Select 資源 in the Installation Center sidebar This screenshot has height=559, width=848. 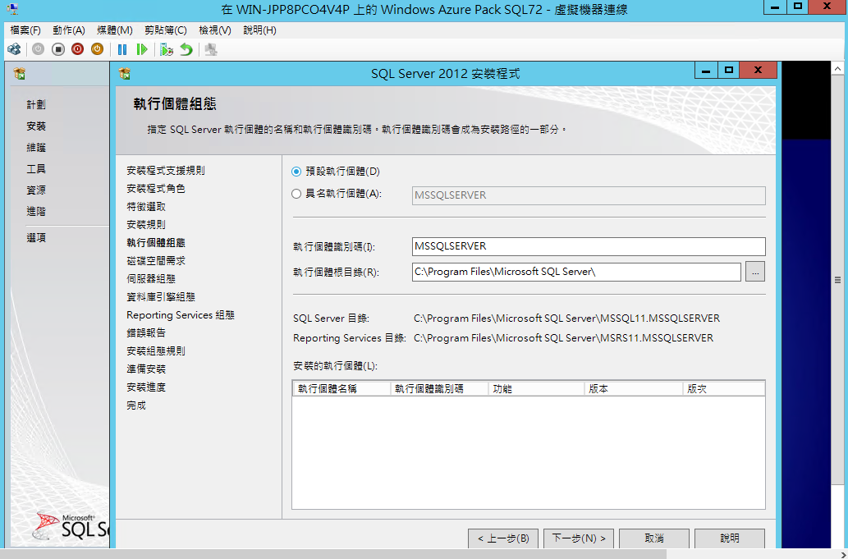tap(36, 190)
